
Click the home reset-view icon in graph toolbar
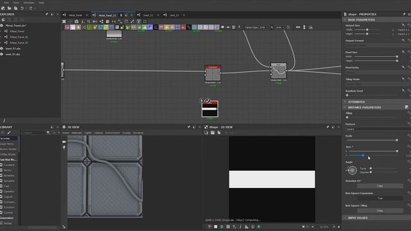click(311, 27)
